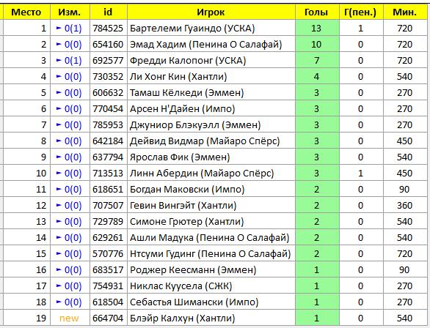The width and height of the screenshot is (430, 328).
Task: Click the Место column header
Action: (x=26, y=12)
